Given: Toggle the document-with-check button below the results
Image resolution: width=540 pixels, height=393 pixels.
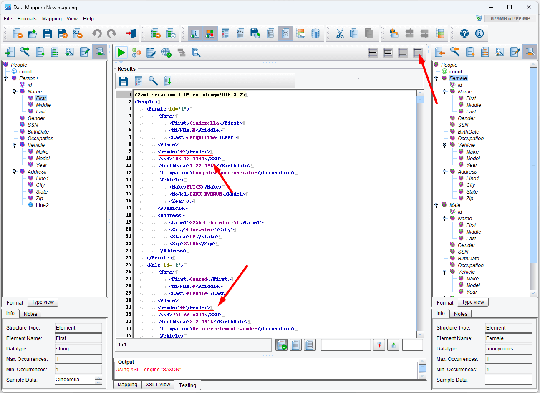Looking at the screenshot, I should (x=282, y=345).
